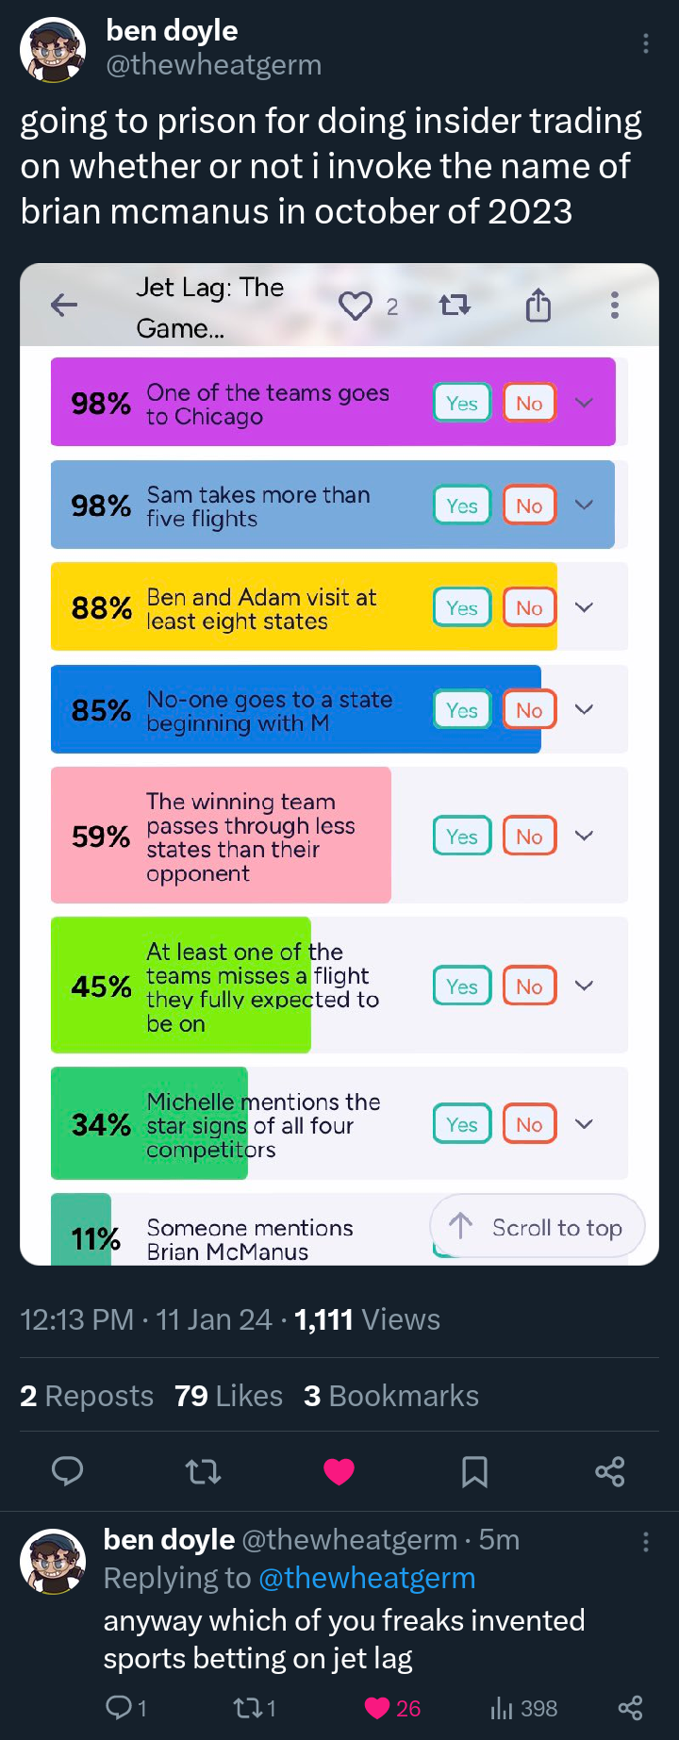Expand the missed flight question chevron
The image size is (679, 1740).
pyautogui.click(x=585, y=986)
